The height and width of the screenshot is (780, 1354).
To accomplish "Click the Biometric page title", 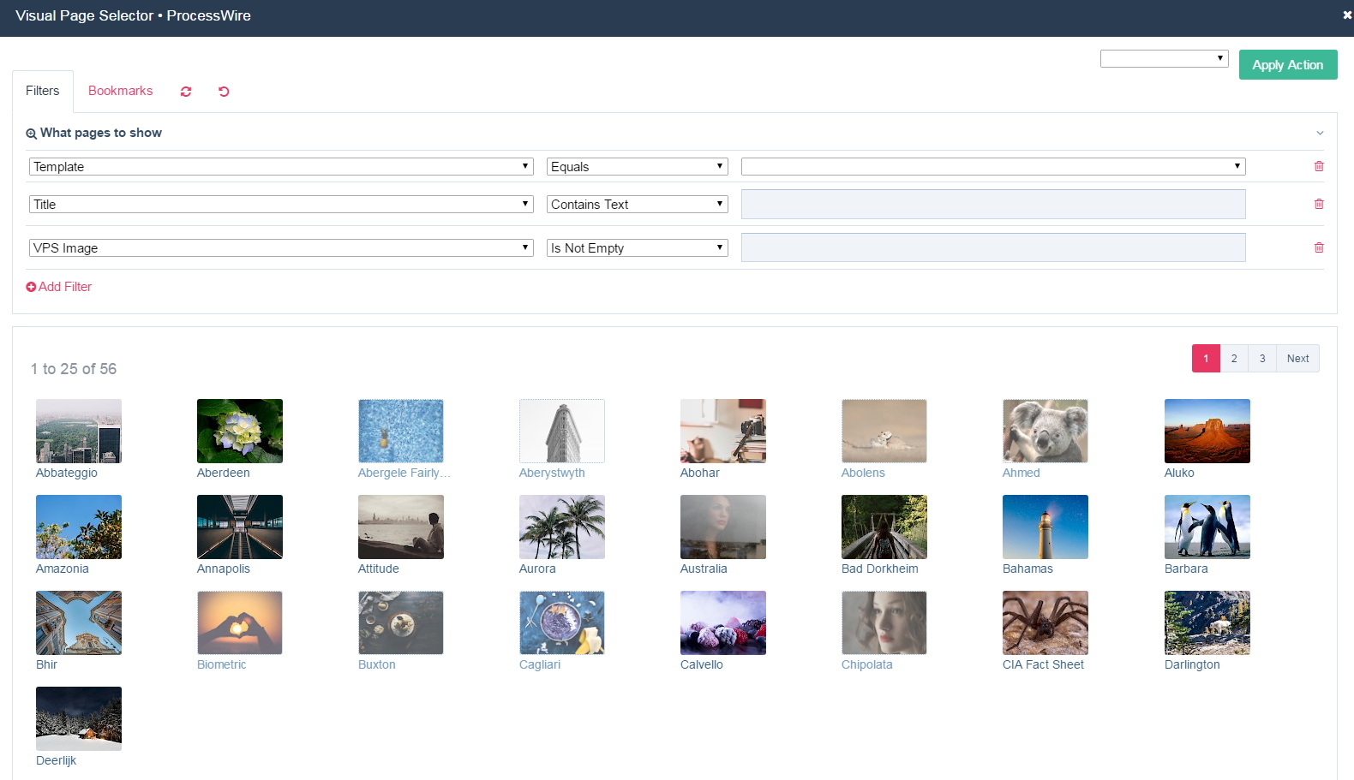I will click(222, 664).
